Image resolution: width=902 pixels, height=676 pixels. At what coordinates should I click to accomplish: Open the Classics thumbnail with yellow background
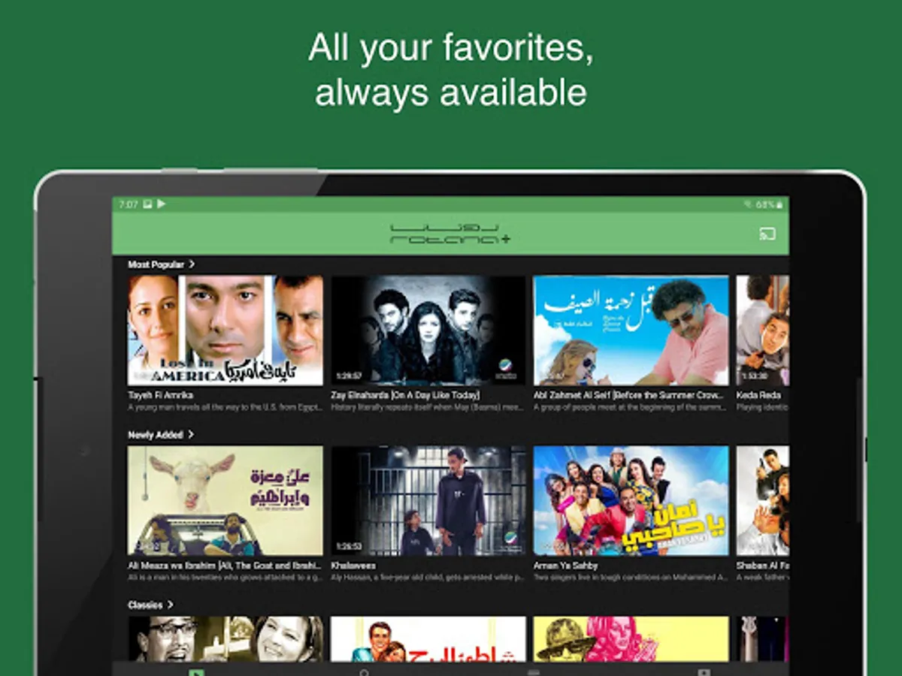point(631,639)
